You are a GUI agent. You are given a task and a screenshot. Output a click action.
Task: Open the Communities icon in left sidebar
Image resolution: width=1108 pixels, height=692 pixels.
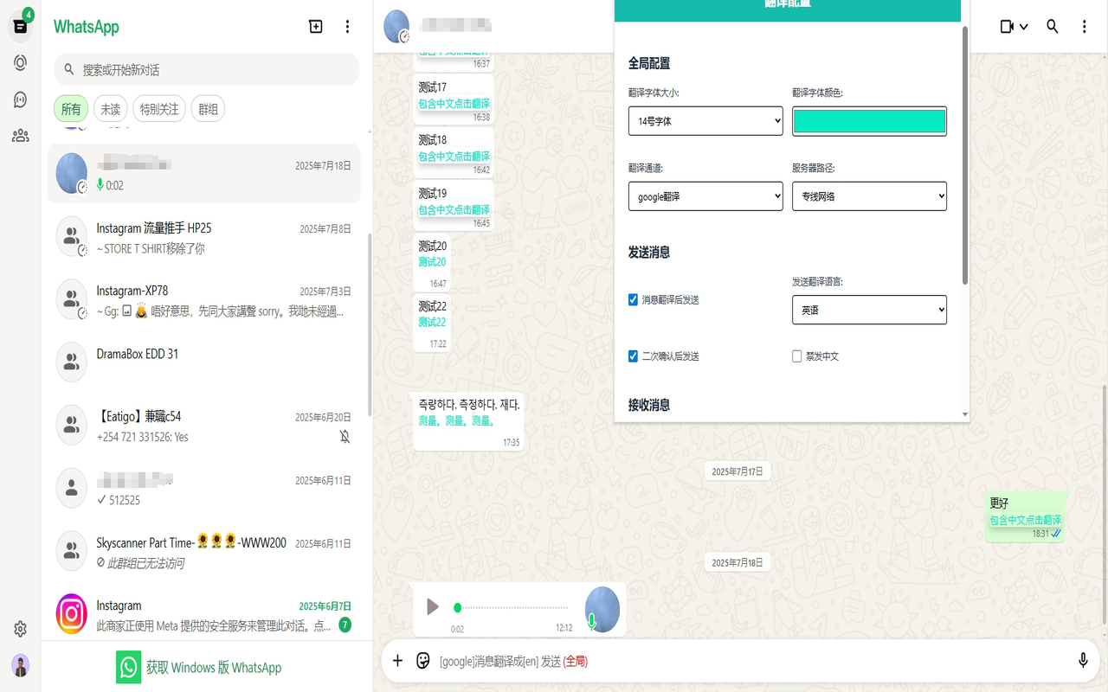[21, 136]
